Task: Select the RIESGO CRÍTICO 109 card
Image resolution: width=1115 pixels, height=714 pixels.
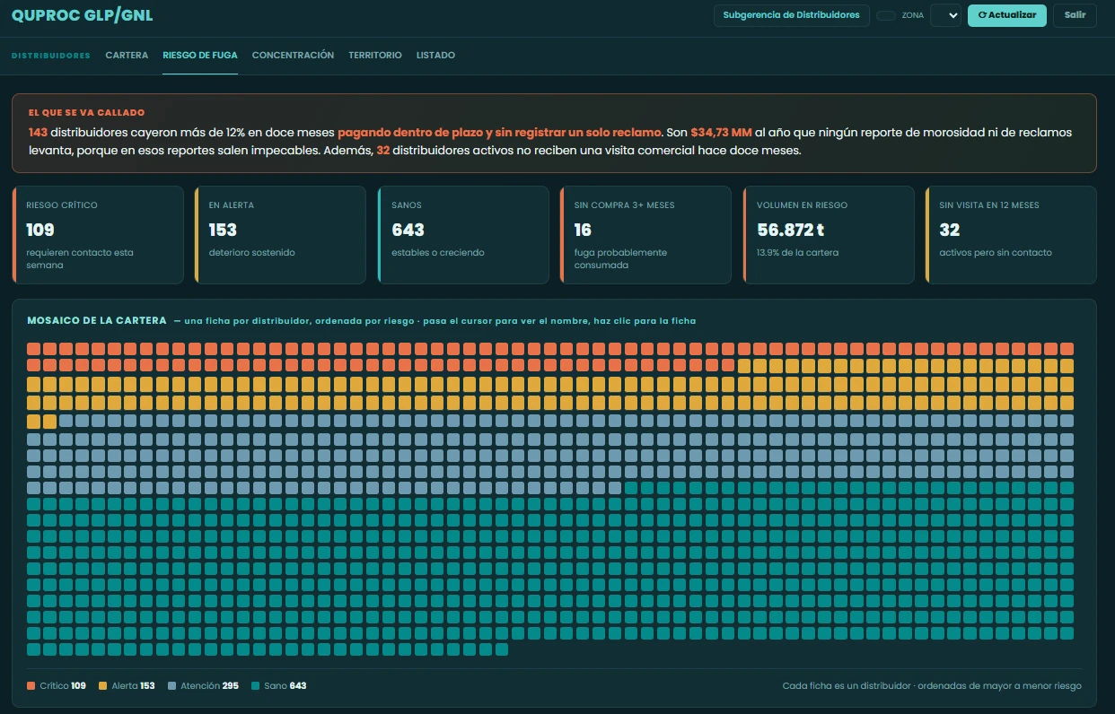Action: pos(98,235)
